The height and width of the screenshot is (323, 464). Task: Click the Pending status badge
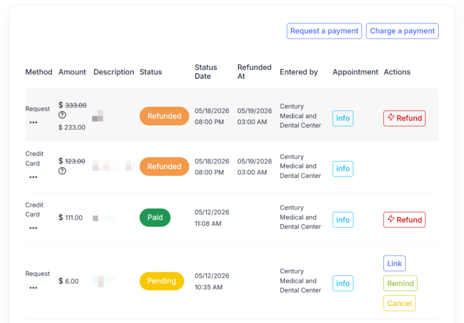click(x=162, y=281)
